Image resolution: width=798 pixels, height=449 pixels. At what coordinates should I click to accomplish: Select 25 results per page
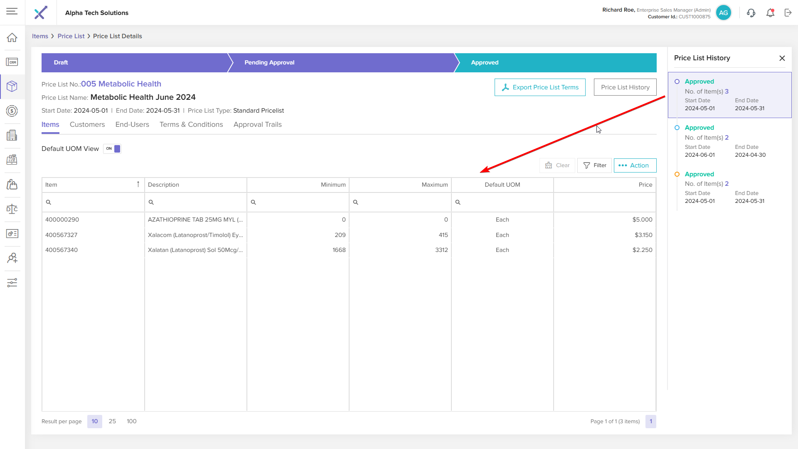click(x=112, y=421)
